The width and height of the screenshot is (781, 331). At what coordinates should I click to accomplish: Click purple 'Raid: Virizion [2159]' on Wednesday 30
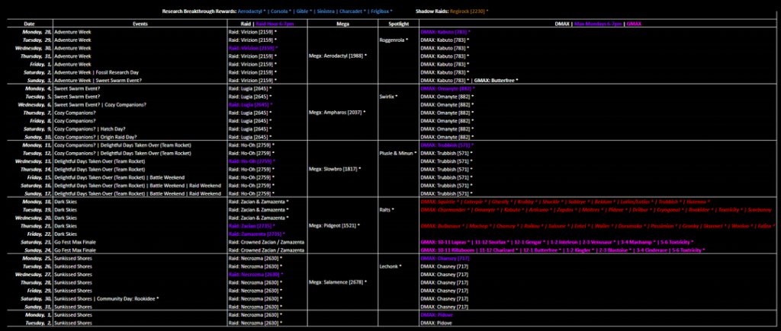(252, 48)
